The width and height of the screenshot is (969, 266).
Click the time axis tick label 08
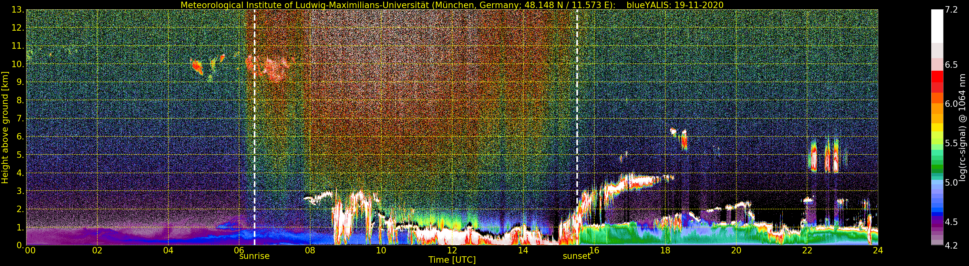tap(310, 251)
